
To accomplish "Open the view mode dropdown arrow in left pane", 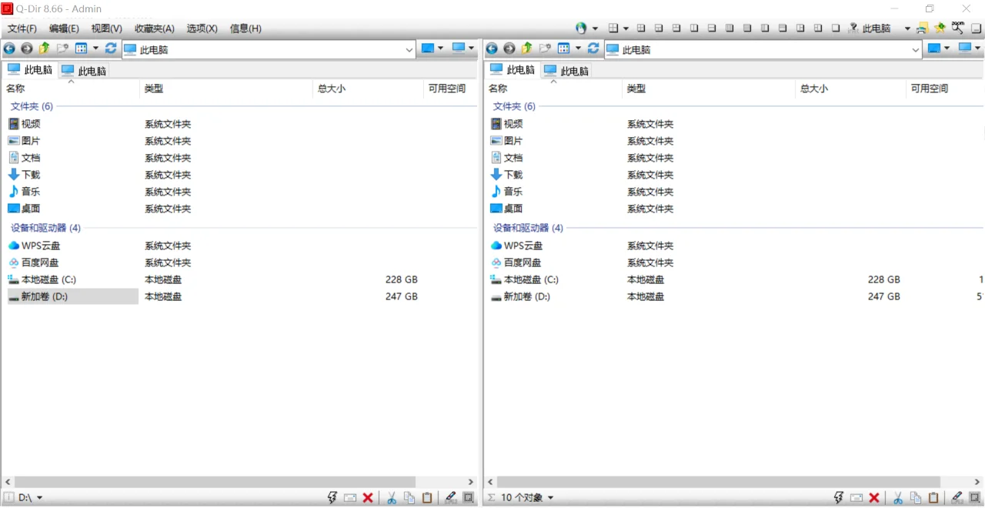I will (x=96, y=48).
